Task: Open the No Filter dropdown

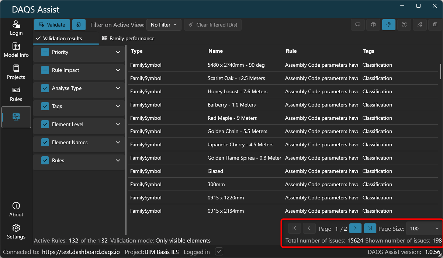Action: pos(164,25)
